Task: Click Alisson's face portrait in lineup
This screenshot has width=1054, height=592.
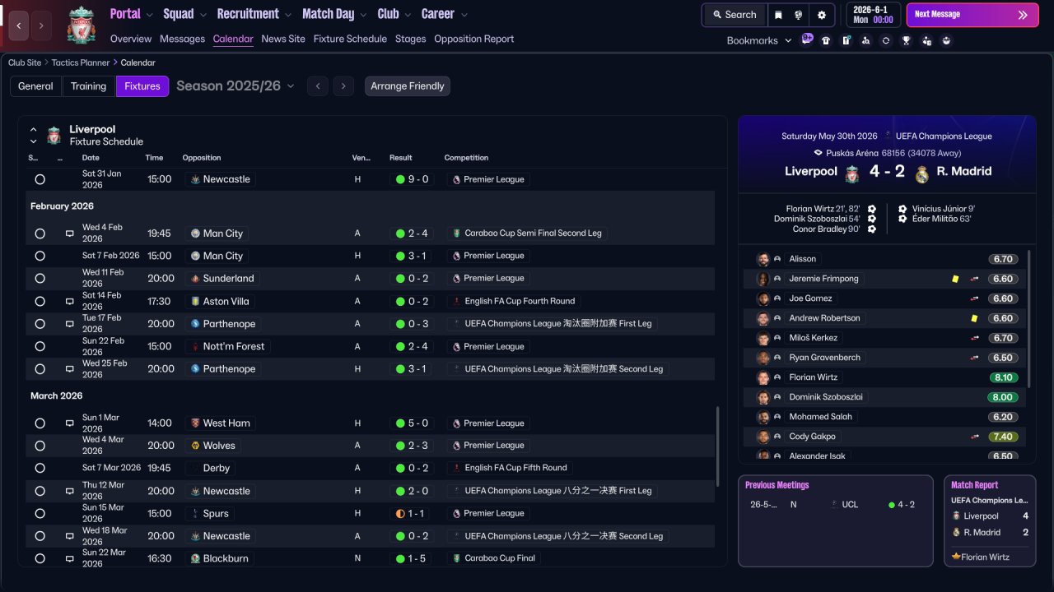Action: pos(763,259)
